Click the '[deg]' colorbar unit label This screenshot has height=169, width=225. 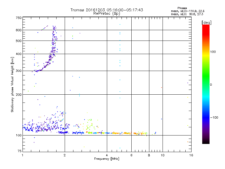(x=206, y=23)
